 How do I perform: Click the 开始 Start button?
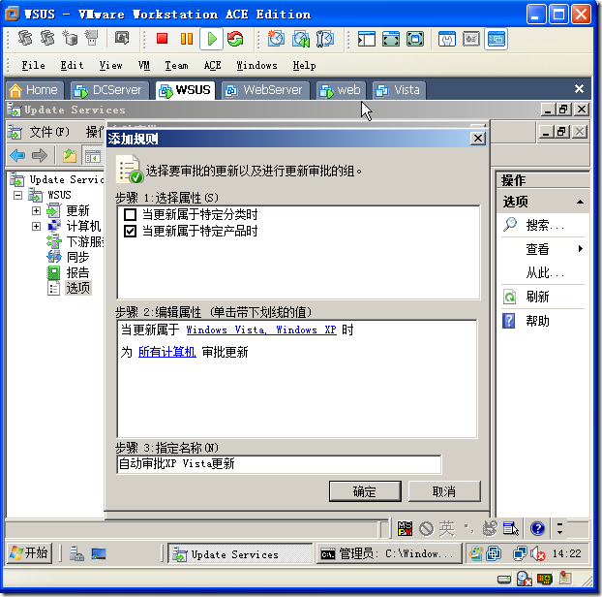tap(29, 553)
